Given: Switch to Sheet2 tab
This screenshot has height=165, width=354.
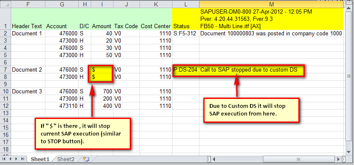Looking at the screenshot, I should tap(65, 159).
